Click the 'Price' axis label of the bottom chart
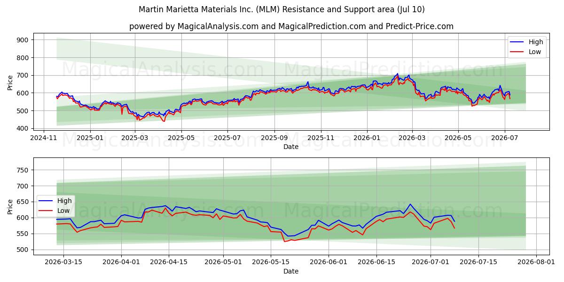 10,206
